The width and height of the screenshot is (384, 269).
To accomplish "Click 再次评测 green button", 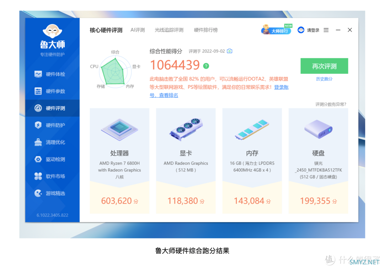I will tap(324, 66).
